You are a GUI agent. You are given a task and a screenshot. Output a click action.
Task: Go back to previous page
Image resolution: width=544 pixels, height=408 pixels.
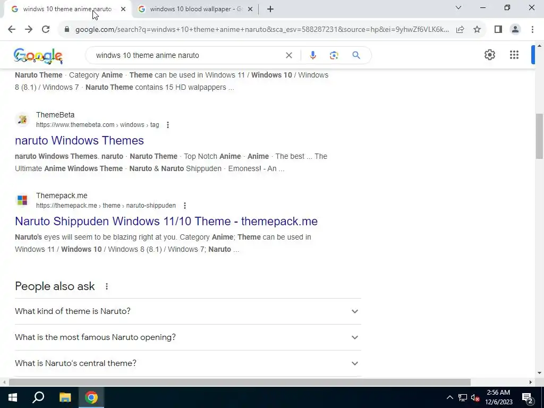click(12, 30)
